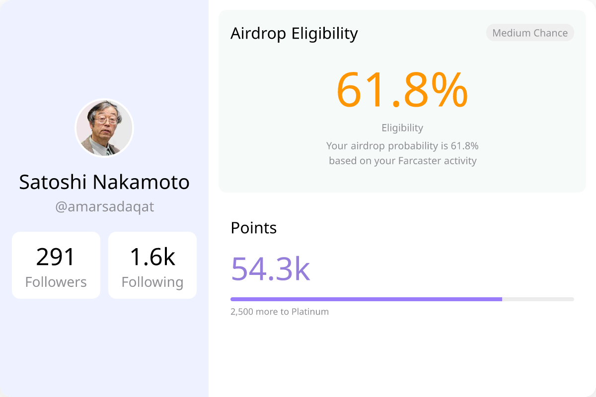Click the Followers label text

click(x=56, y=282)
